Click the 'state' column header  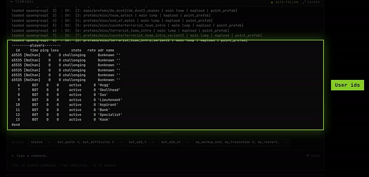76,50
